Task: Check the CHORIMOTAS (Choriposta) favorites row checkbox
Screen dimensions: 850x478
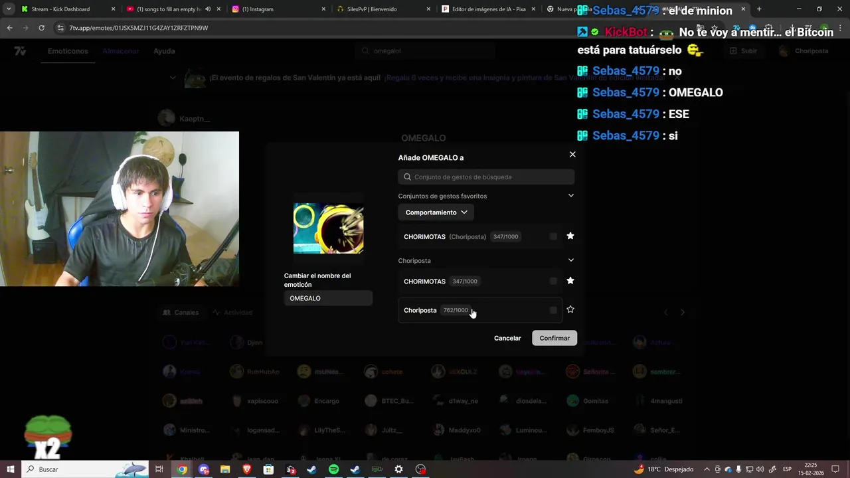Action: point(553,236)
